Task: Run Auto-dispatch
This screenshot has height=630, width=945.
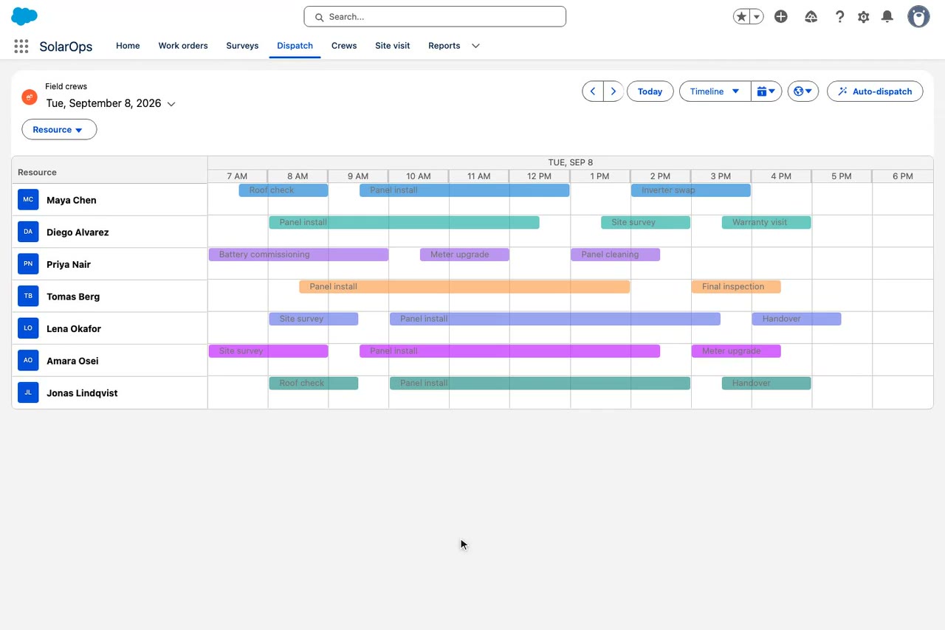Action: (875, 91)
